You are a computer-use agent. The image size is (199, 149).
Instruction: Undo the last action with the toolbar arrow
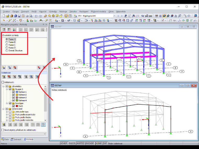[x=36, y=16]
